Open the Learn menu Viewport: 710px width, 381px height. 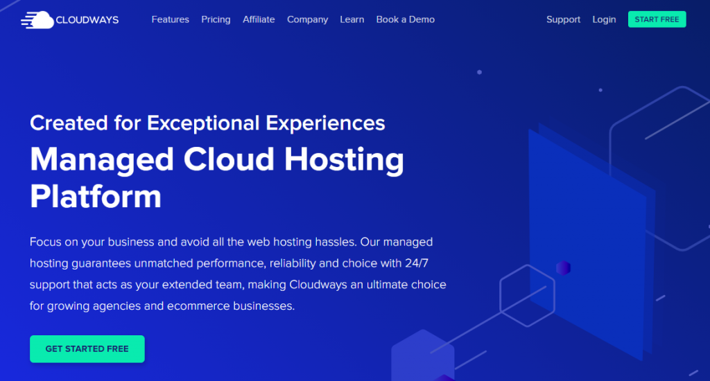point(352,19)
